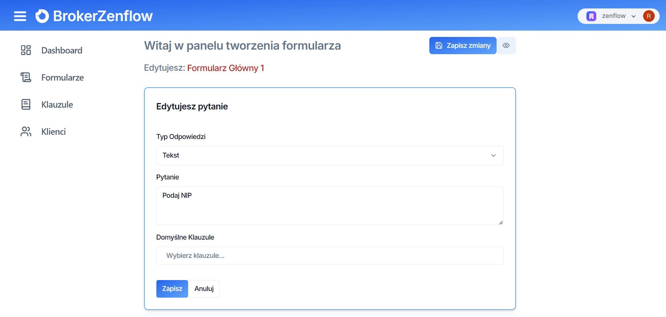
Task: Click the purple zenflow organization icon
Action: pyautogui.click(x=591, y=16)
